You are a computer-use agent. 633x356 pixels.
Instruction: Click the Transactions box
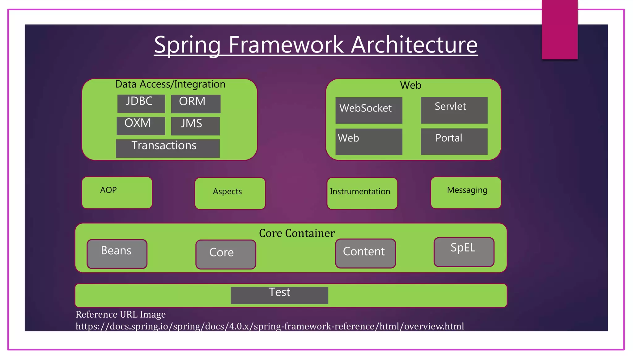(x=168, y=148)
